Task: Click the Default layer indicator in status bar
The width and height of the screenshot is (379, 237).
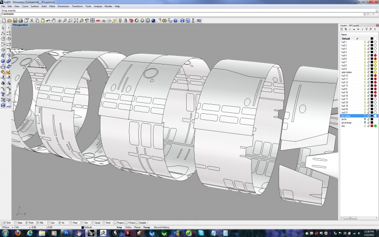Action: point(87,228)
